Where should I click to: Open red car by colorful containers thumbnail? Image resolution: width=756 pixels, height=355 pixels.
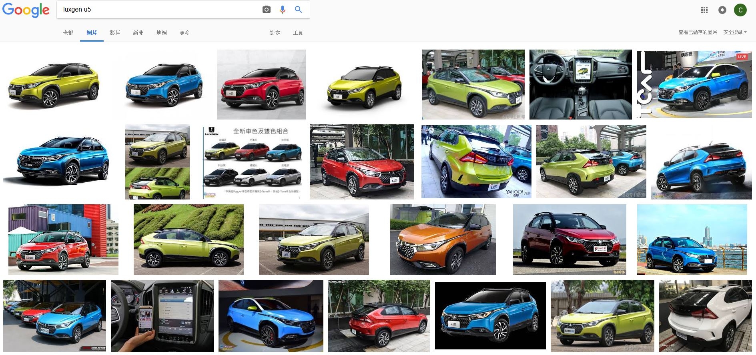pyautogui.click(x=63, y=239)
